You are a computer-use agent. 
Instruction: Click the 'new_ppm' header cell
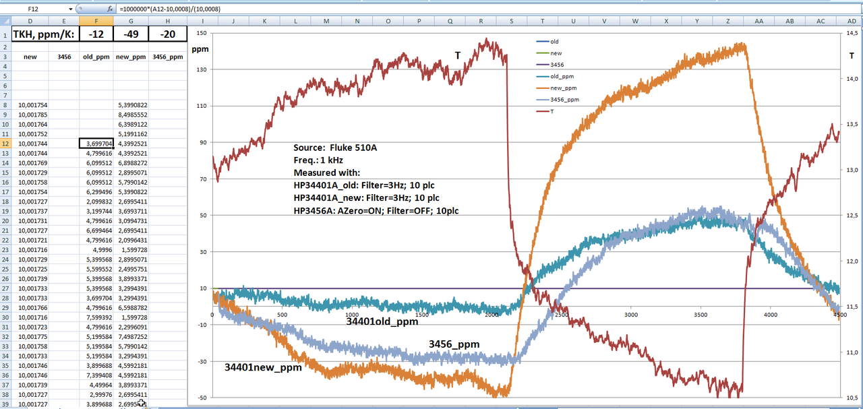pos(131,57)
